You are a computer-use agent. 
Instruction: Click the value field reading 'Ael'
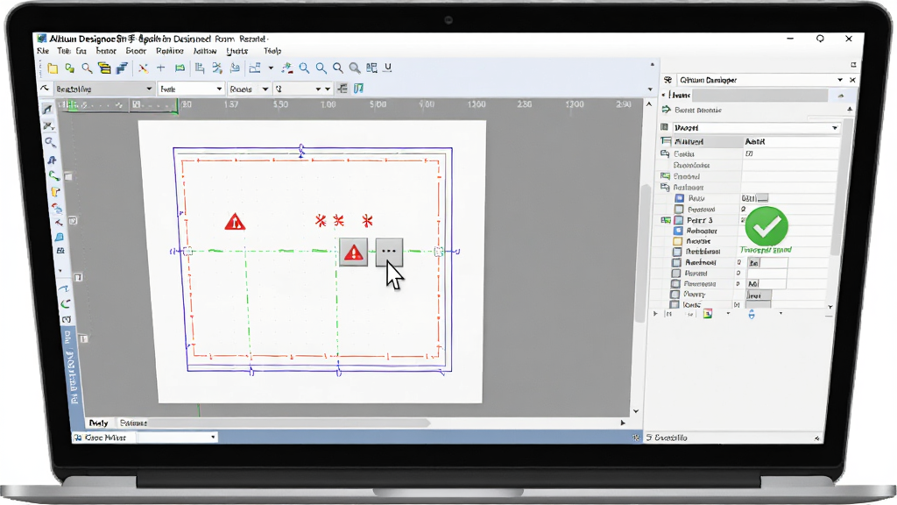(x=766, y=284)
